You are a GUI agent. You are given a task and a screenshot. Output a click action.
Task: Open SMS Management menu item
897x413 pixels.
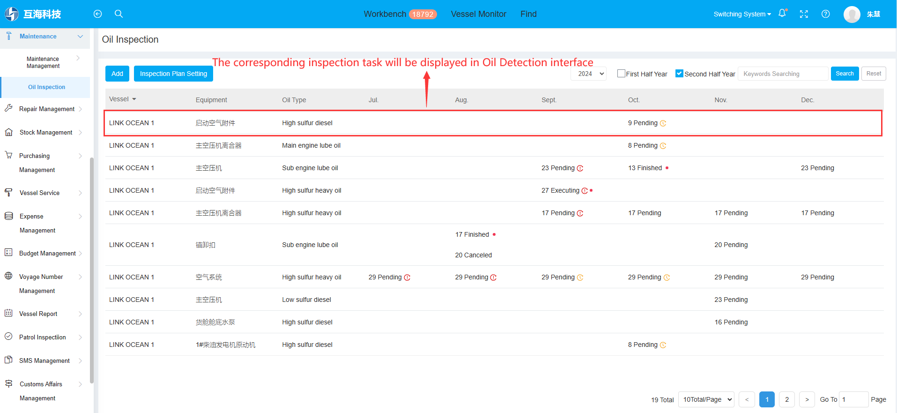tap(44, 360)
